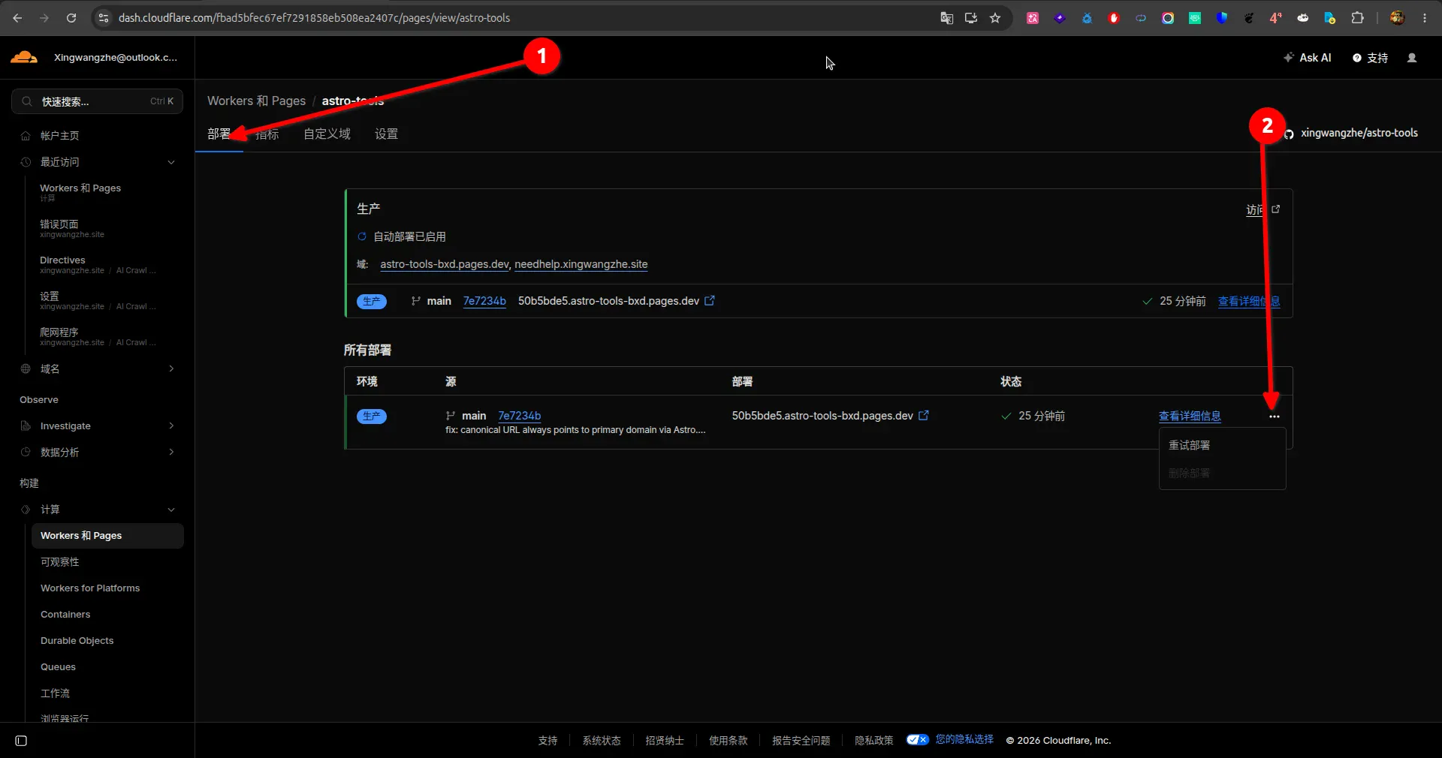This screenshot has height=758, width=1442.
Task: Collapse the 最近访问 section chevron
Action: pos(171,162)
